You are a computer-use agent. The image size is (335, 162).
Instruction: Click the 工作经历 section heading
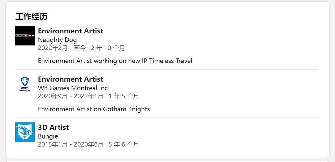coord(31,16)
